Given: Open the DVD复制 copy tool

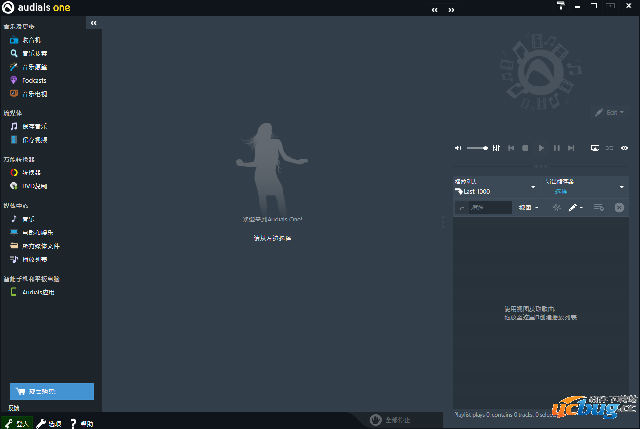Looking at the screenshot, I should (x=34, y=186).
